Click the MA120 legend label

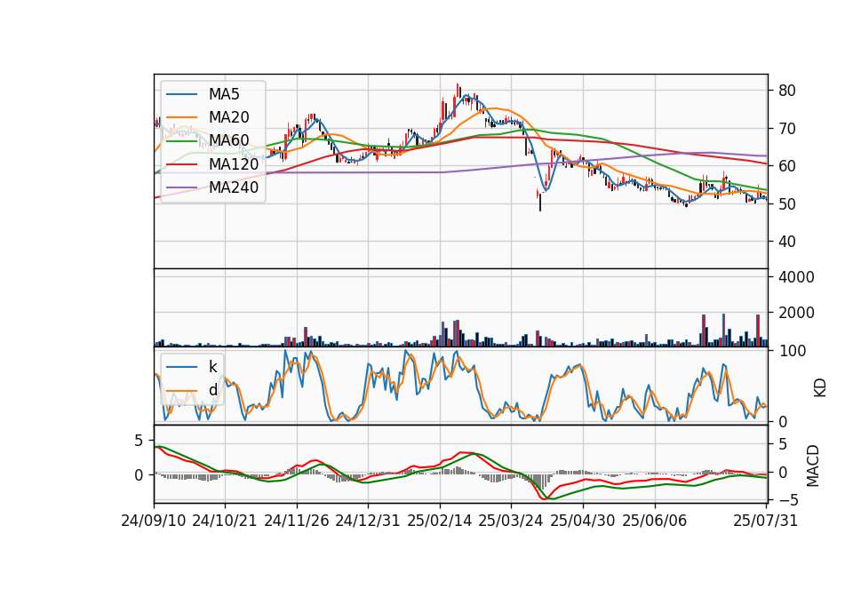click(234, 164)
